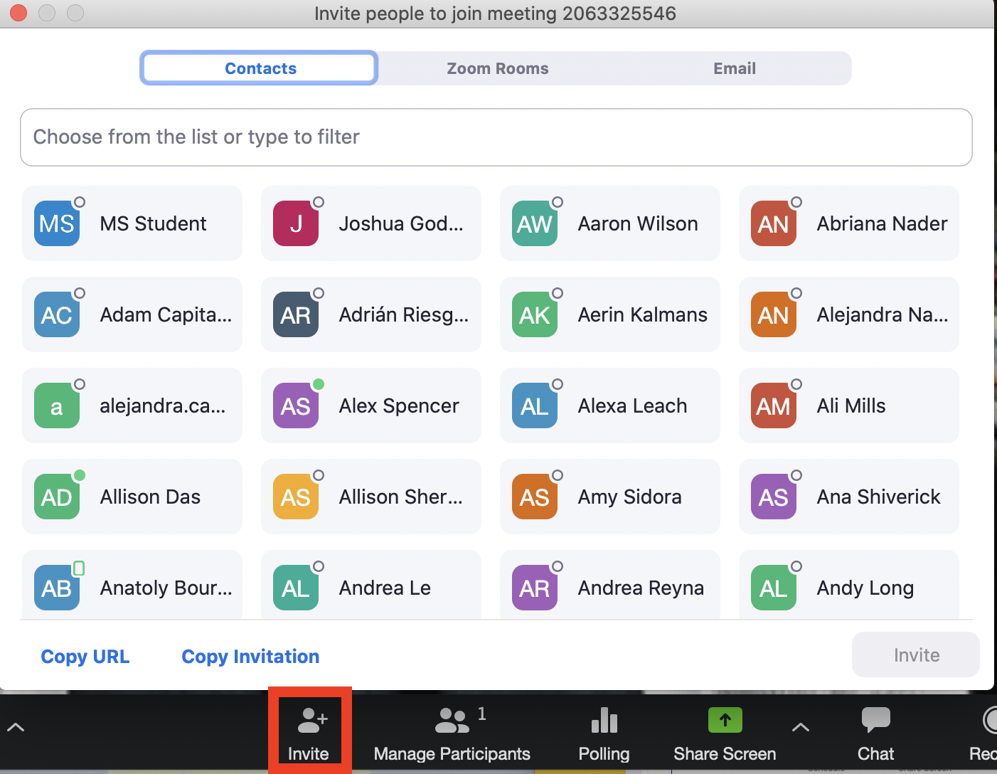Choose Andy Long name label

[865, 588]
